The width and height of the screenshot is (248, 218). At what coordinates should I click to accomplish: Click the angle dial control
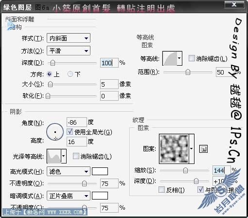tap(55, 132)
